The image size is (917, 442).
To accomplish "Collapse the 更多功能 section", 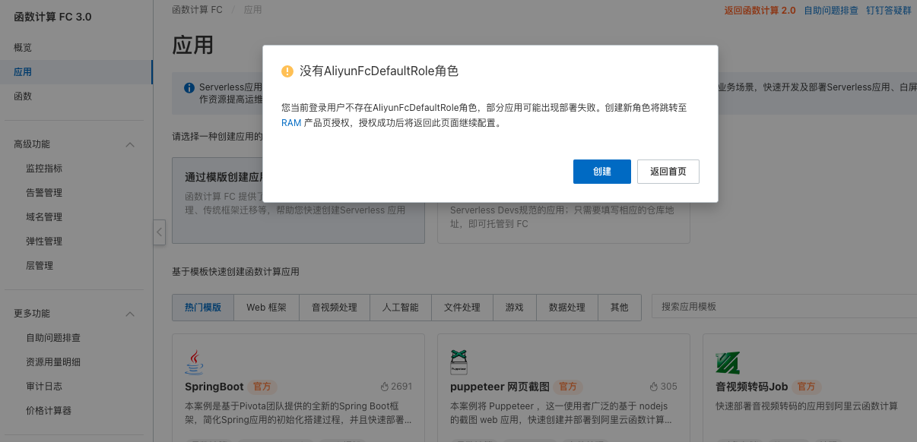I will [130, 314].
